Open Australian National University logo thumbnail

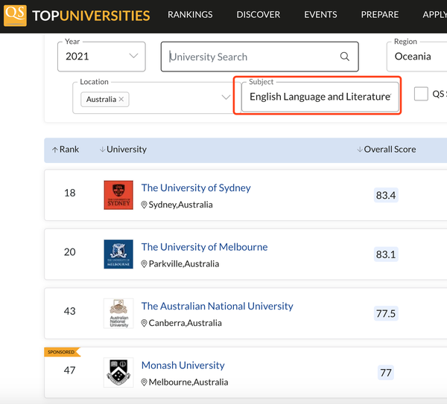pos(118,313)
